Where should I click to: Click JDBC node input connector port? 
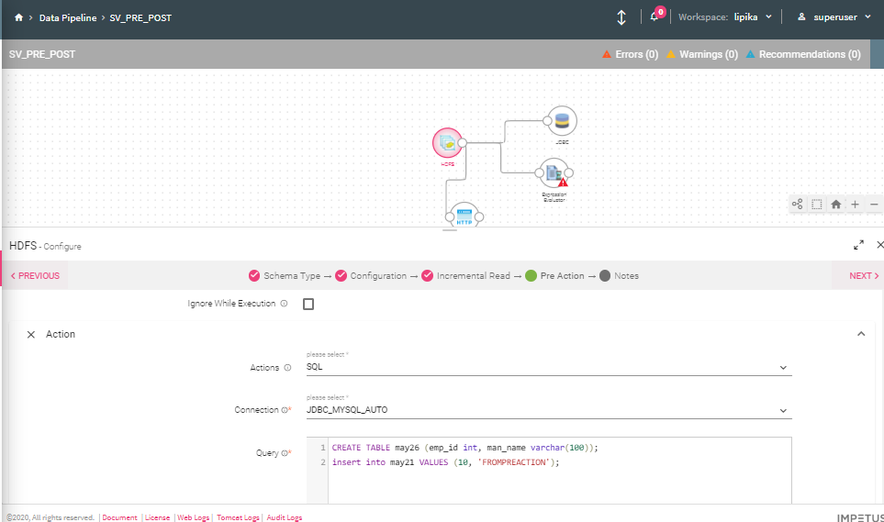pyautogui.click(x=547, y=120)
